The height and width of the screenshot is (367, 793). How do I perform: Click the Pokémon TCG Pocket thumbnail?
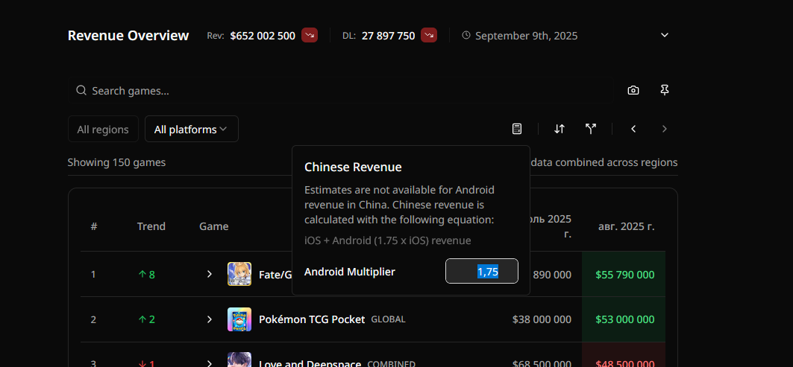tap(239, 319)
